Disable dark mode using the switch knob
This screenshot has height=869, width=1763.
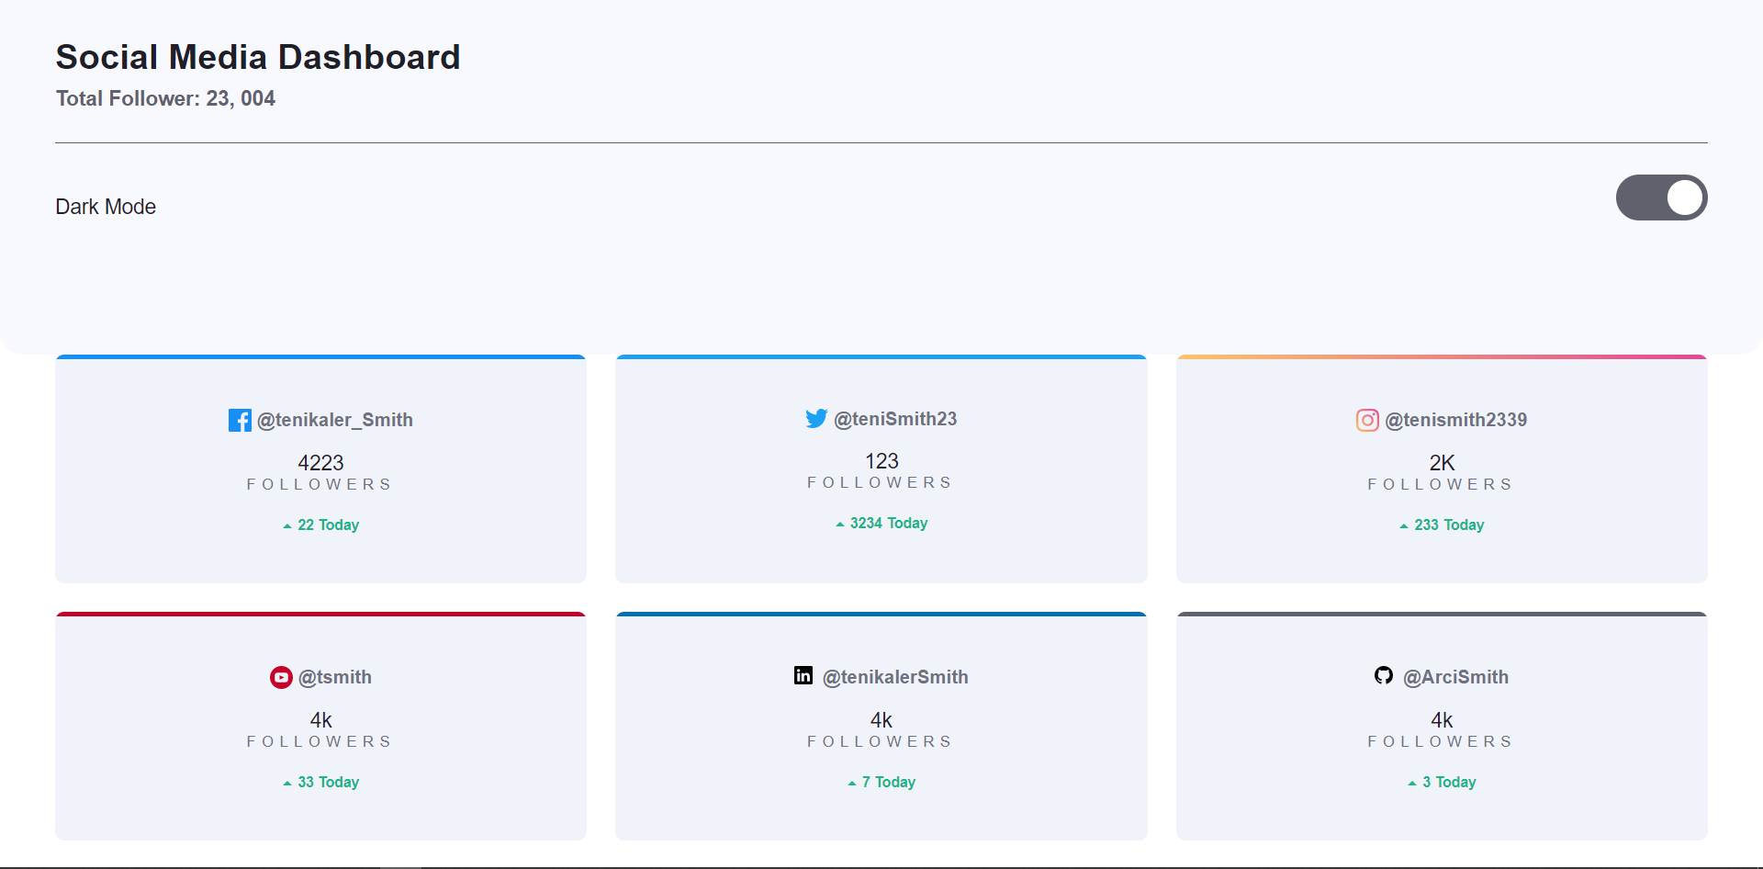click(1684, 197)
